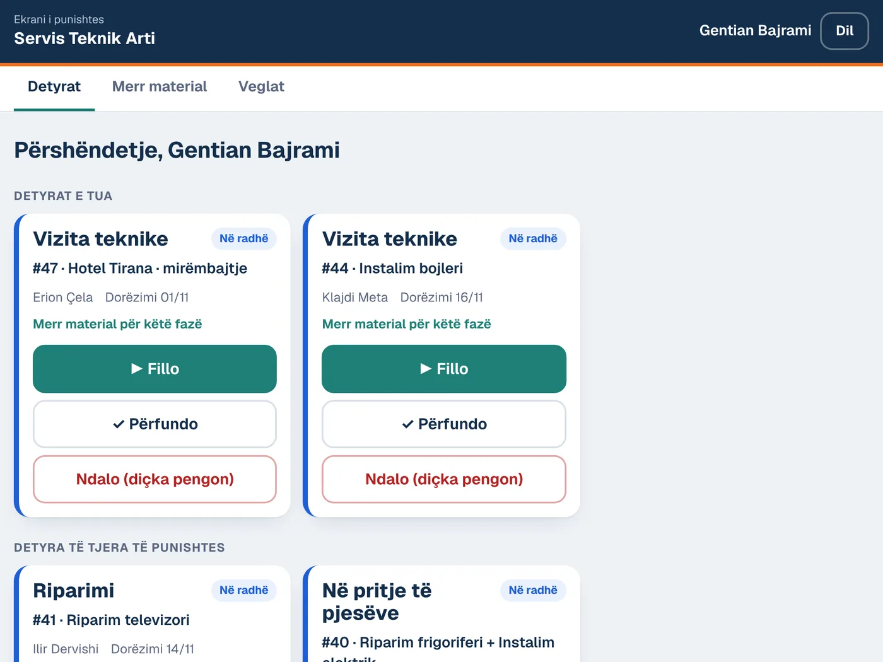The height and width of the screenshot is (662, 883).
Task: Click '#41 · Riparim televizori' text
Action: (x=111, y=620)
